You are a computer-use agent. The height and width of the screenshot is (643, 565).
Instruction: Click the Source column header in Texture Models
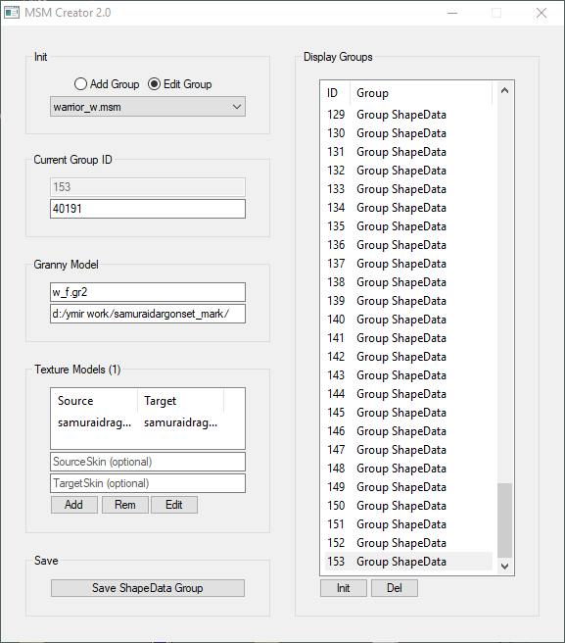pyautogui.click(x=95, y=401)
